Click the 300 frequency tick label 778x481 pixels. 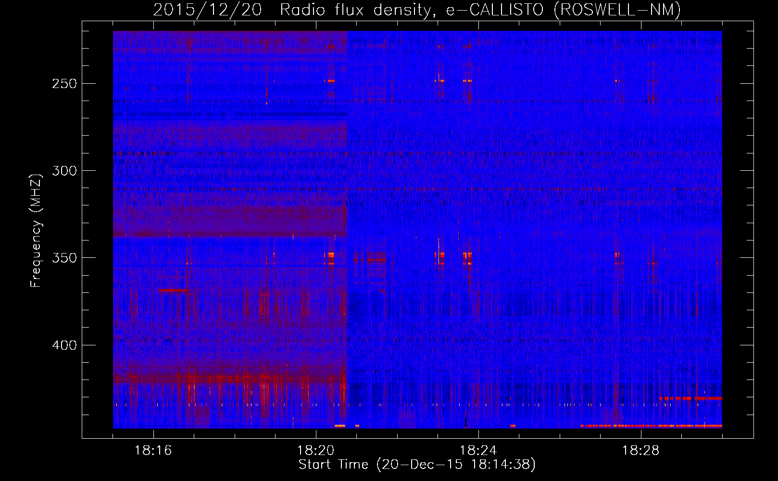[64, 171]
